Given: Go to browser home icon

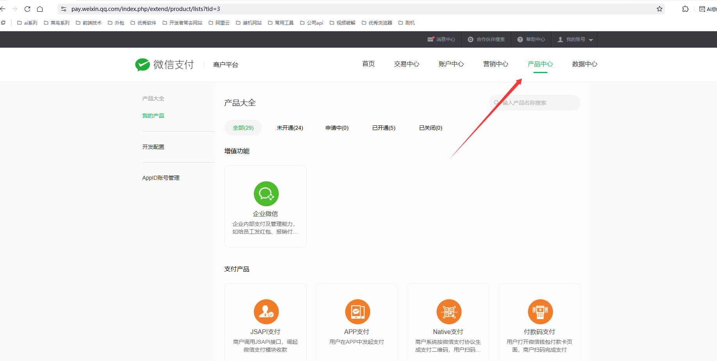Looking at the screenshot, I should tap(40, 9).
